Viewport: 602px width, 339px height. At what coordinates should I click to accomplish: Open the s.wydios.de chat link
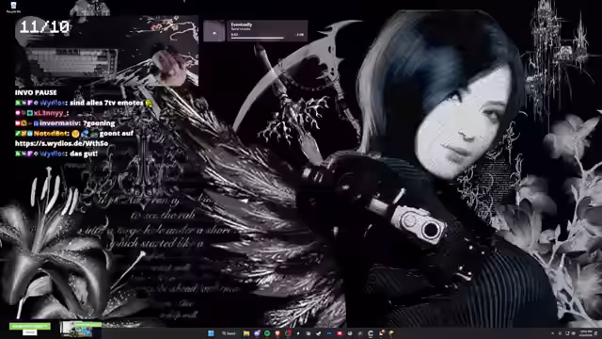tap(61, 143)
